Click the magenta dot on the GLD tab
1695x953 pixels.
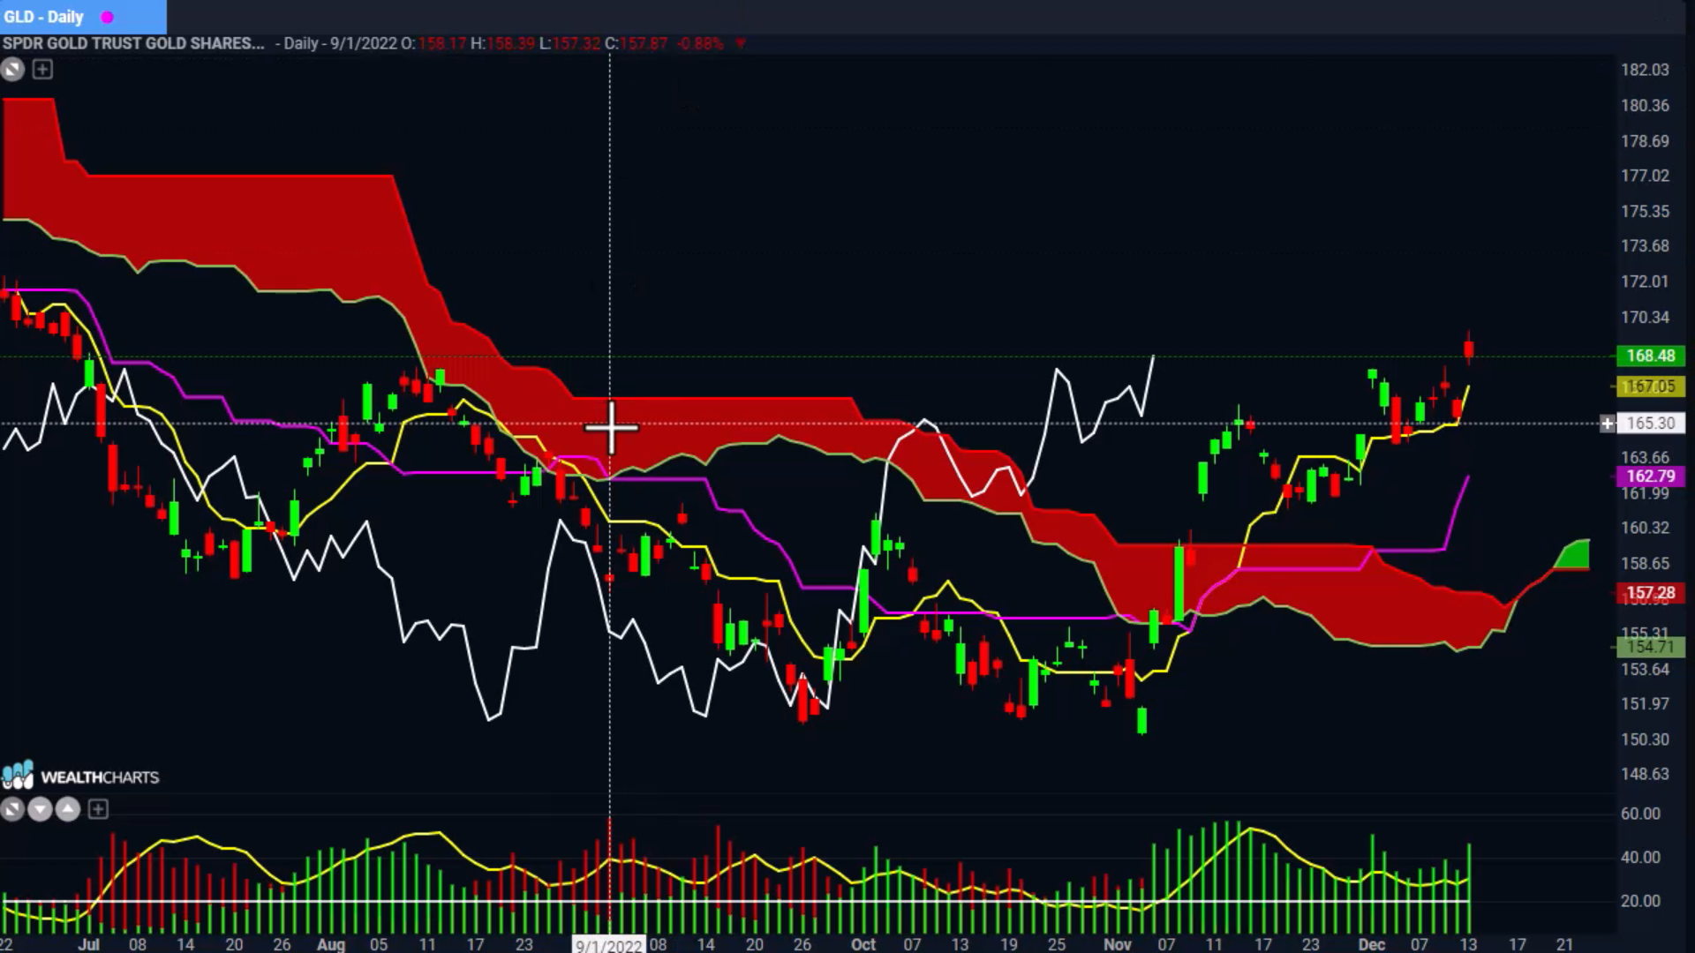click(107, 17)
